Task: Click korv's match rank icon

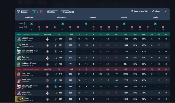Action: coord(47,99)
